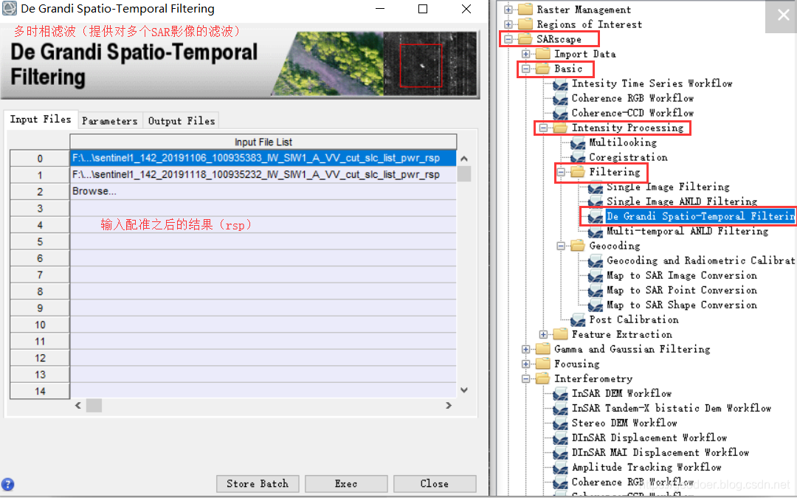Image resolution: width=797 pixels, height=498 pixels.
Task: Collapse the SARscape folder
Action: (508, 39)
